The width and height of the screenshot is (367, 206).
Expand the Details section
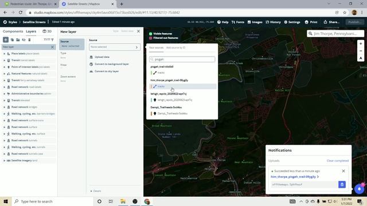(x=96, y=191)
